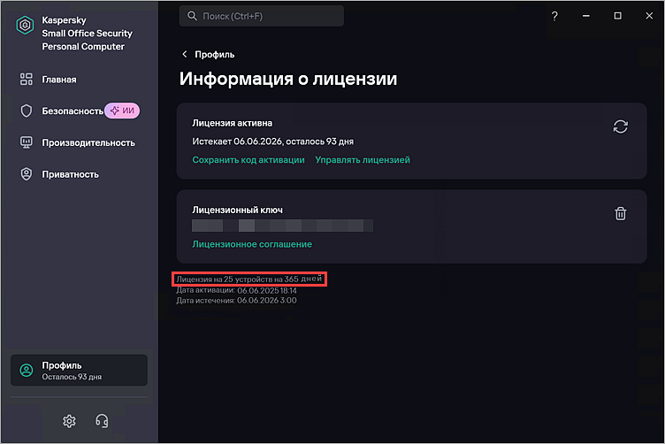This screenshot has width=665, height=444.
Task: Click the search magnifier icon
Action: coord(192,16)
